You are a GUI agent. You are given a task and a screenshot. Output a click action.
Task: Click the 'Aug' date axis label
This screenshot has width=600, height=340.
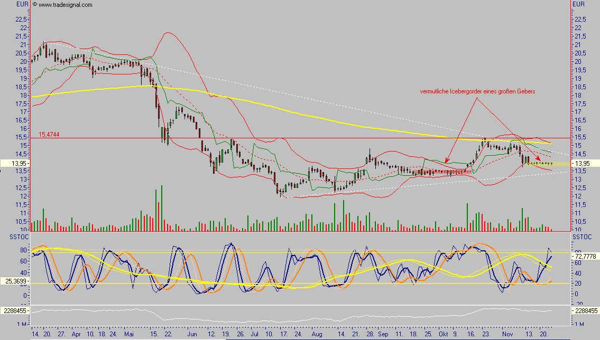click(x=317, y=334)
